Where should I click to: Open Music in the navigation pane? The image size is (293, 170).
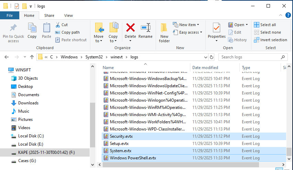pos(20,111)
